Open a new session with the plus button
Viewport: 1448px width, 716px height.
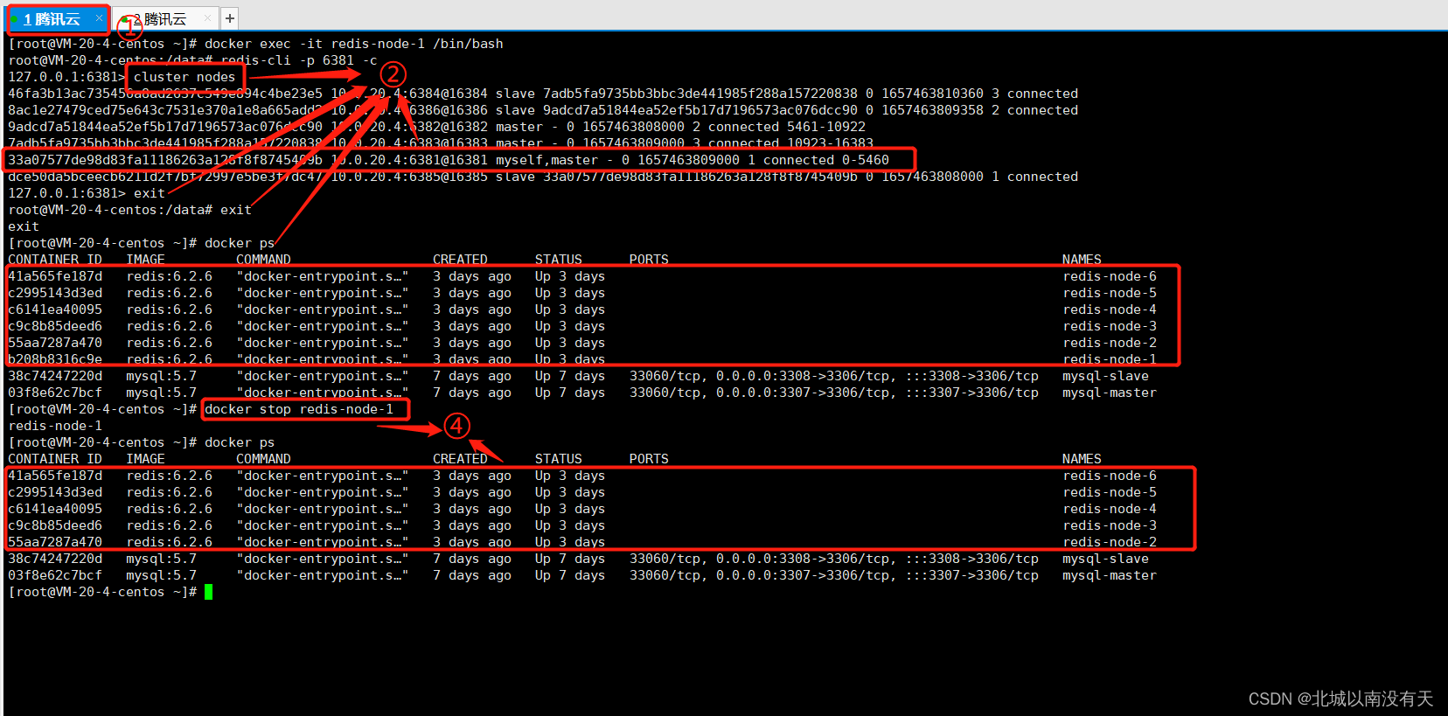tap(230, 17)
